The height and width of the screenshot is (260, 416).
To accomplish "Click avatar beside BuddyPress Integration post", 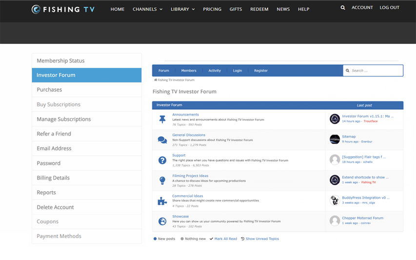I will (335, 200).
